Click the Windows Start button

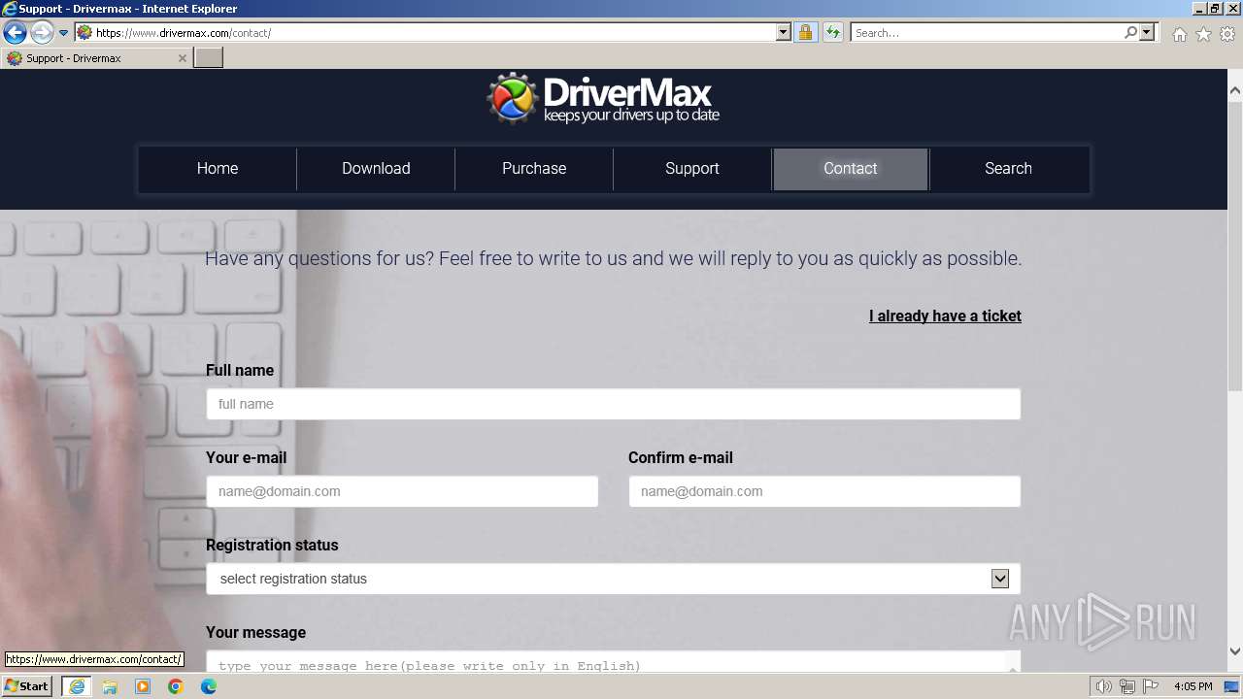coord(26,686)
